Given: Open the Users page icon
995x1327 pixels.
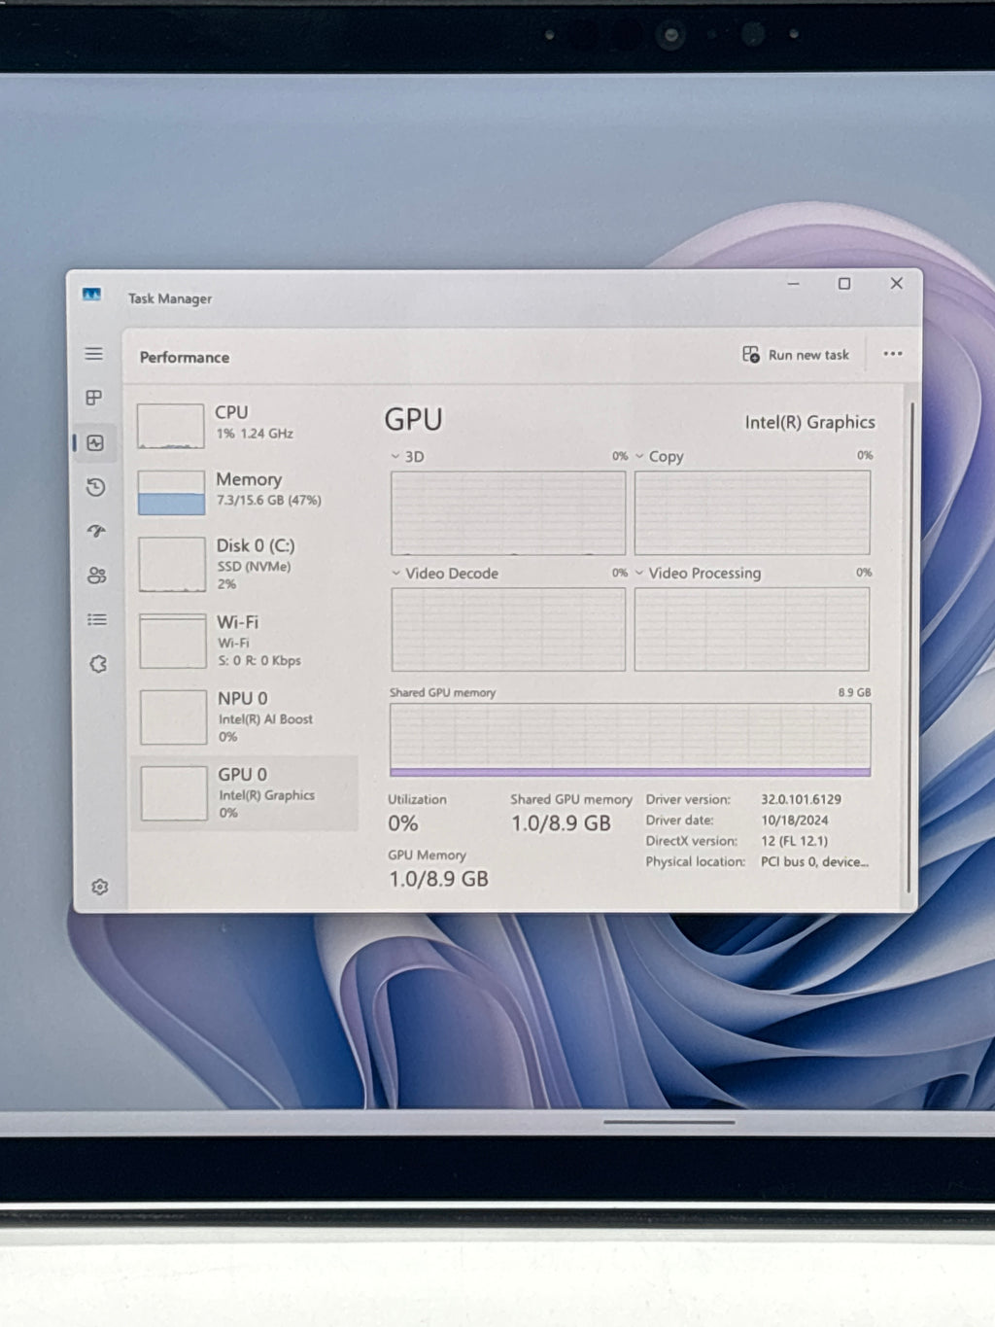Looking at the screenshot, I should (x=96, y=576).
